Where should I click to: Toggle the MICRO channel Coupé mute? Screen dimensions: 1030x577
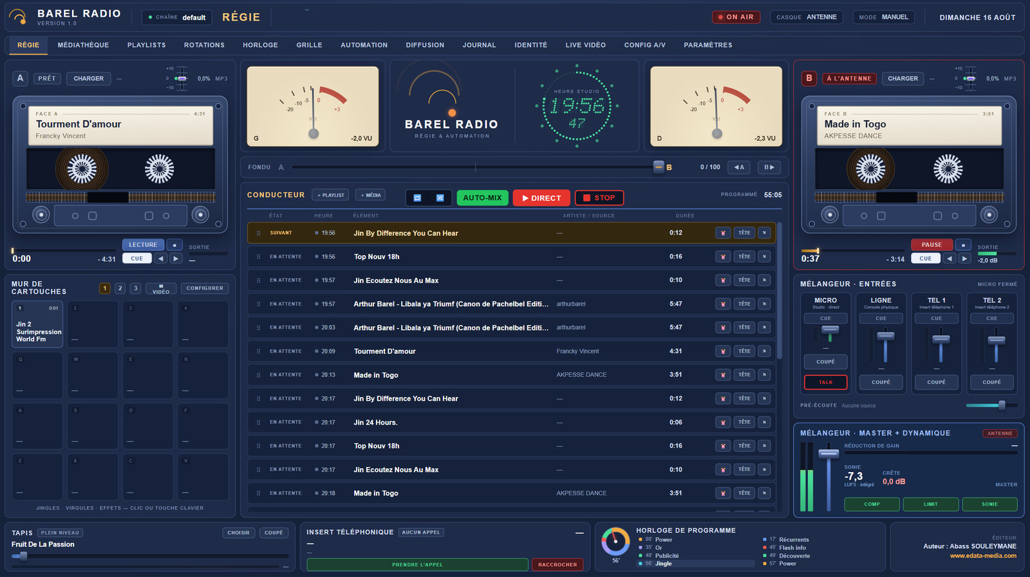[825, 362]
